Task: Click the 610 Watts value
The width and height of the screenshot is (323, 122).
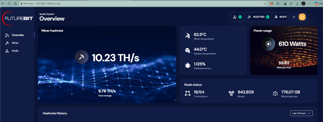Action: [292, 44]
